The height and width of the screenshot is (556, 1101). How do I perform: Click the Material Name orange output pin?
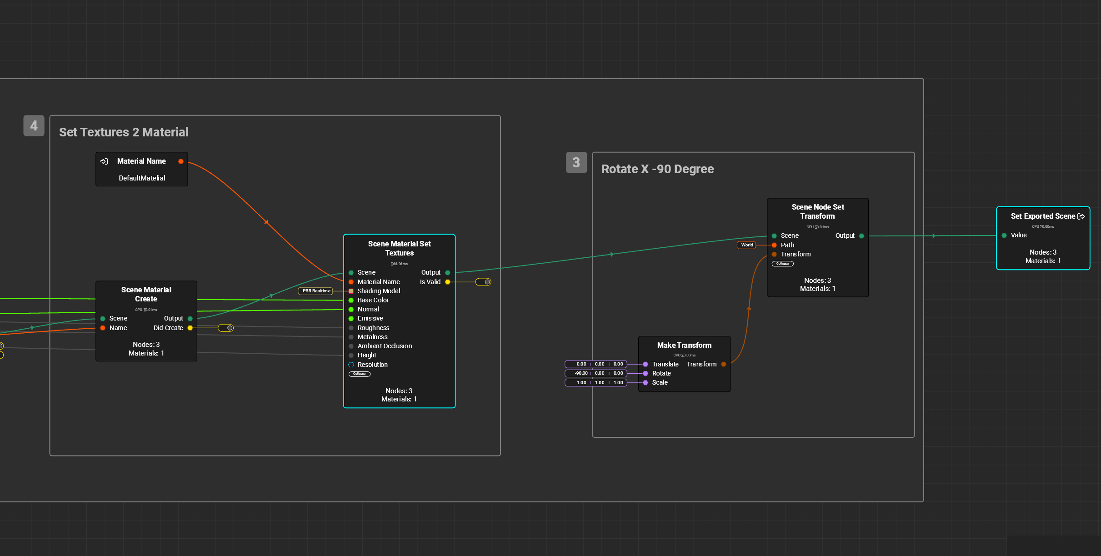(x=181, y=161)
